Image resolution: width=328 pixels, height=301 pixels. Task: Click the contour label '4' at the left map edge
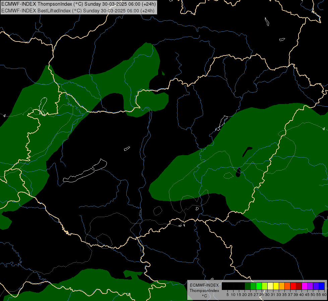pos(4,116)
